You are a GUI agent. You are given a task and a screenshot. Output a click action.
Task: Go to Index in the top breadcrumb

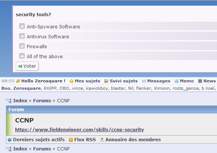[x=20, y=101]
